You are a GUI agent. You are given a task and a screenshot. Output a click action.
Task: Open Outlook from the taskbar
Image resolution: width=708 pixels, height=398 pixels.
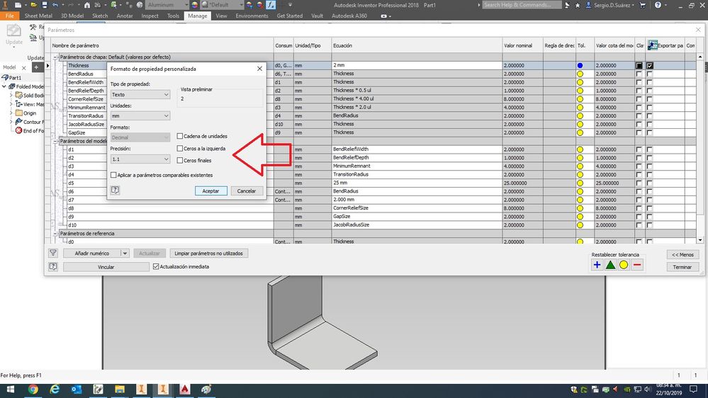pos(77,389)
